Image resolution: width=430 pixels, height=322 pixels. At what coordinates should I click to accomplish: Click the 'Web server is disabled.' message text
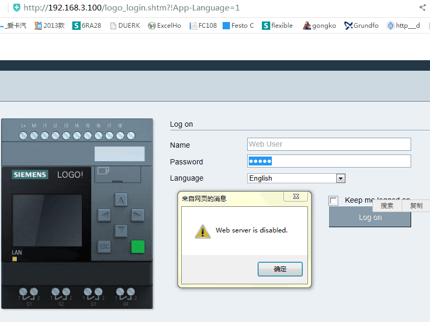[251, 230]
